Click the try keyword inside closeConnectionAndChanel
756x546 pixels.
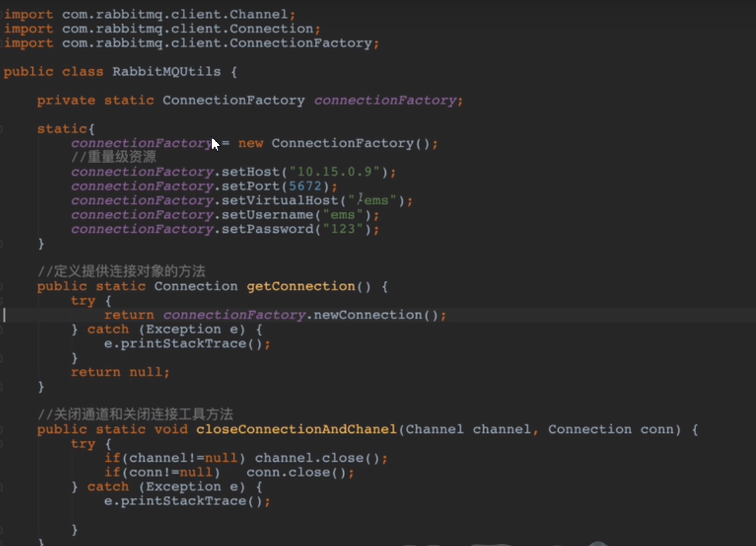click(83, 444)
